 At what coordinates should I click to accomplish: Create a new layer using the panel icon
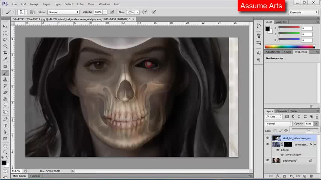(304, 176)
